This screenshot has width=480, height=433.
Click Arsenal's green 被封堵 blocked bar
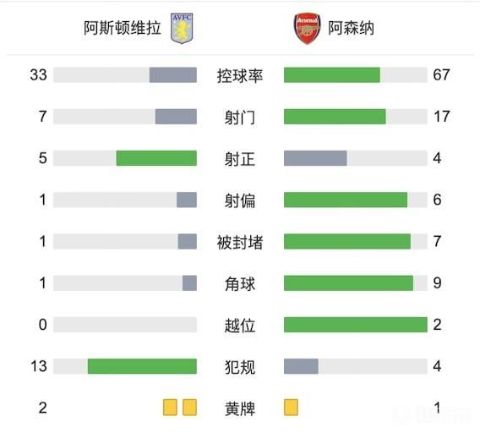[347, 242]
